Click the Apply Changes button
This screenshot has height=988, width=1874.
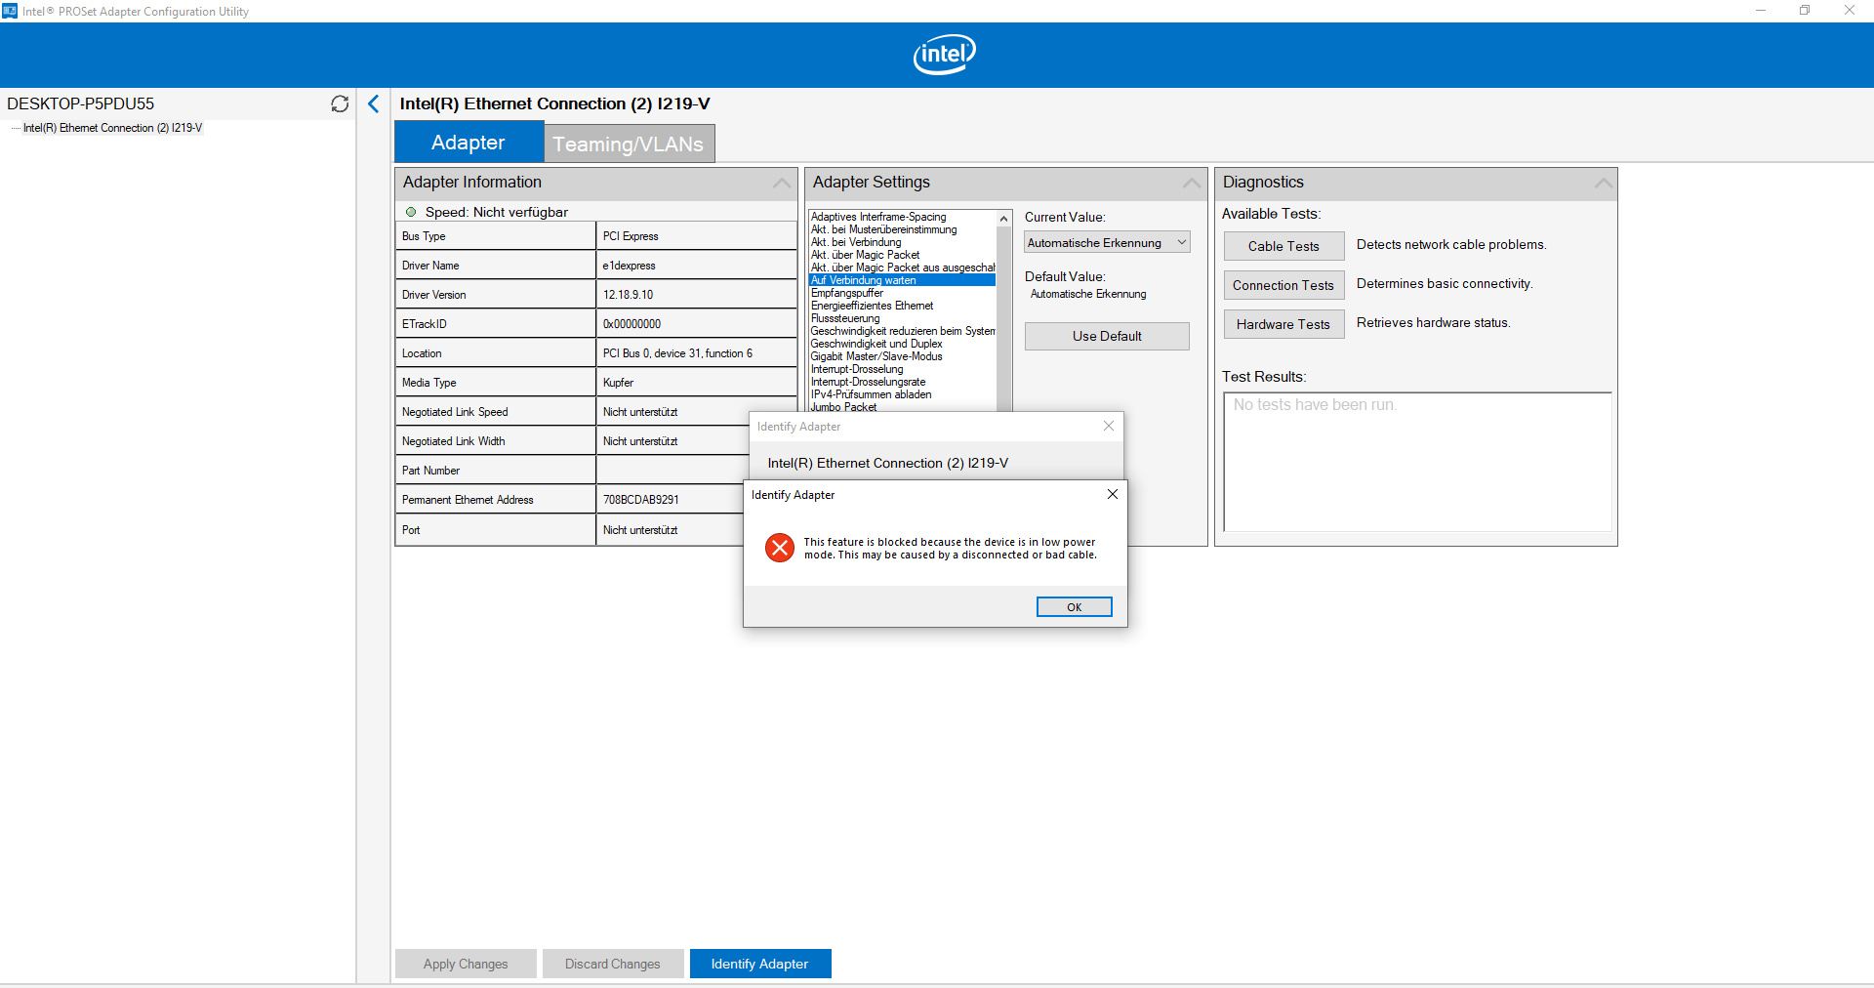(466, 964)
